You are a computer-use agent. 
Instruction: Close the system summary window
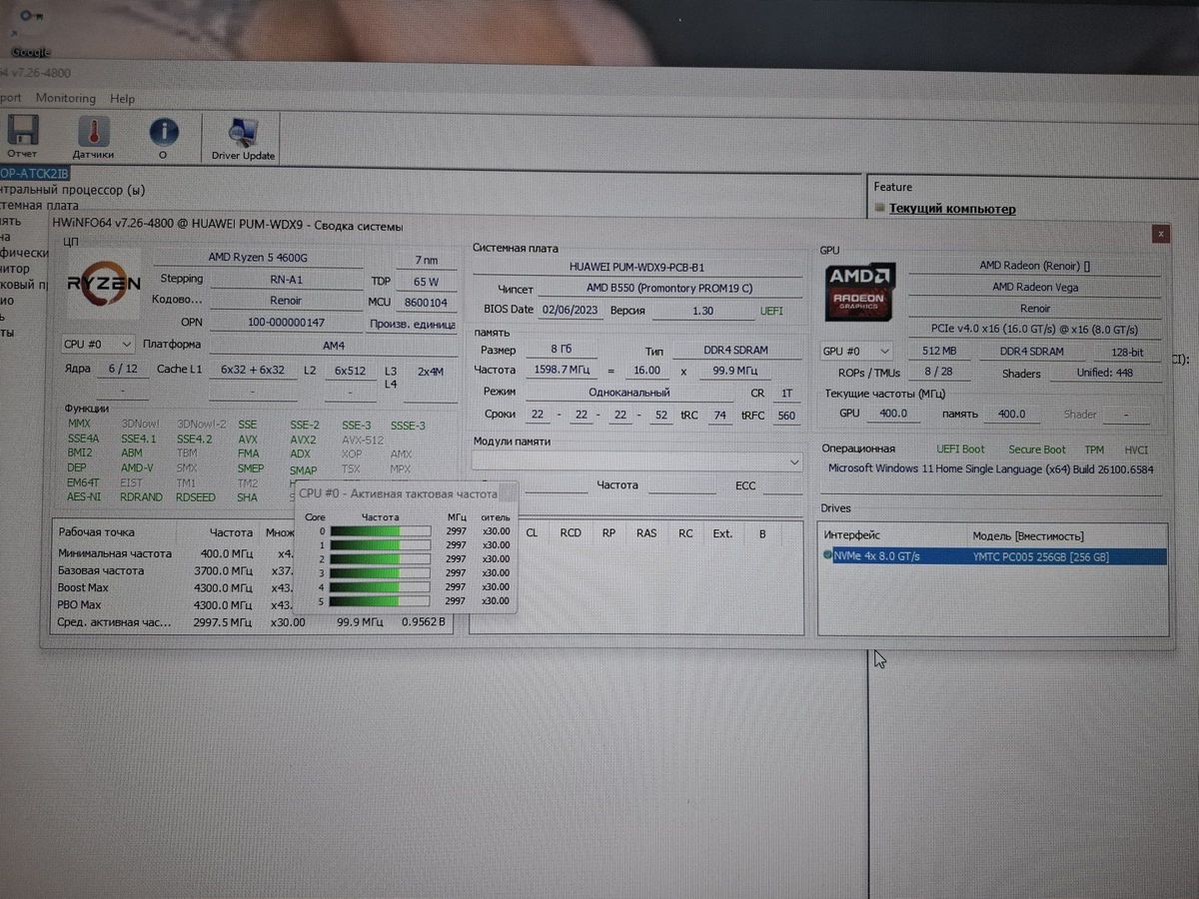pyautogui.click(x=1160, y=234)
